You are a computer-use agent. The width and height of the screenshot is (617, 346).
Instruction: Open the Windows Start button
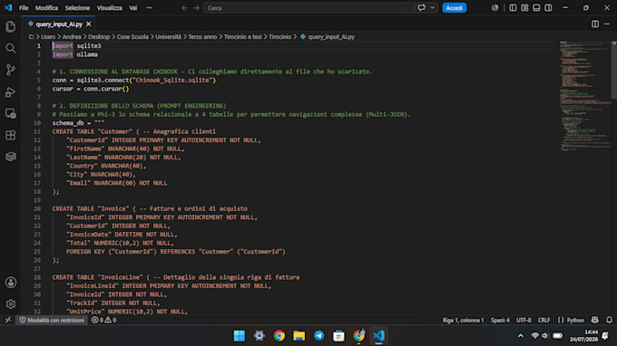click(x=240, y=336)
